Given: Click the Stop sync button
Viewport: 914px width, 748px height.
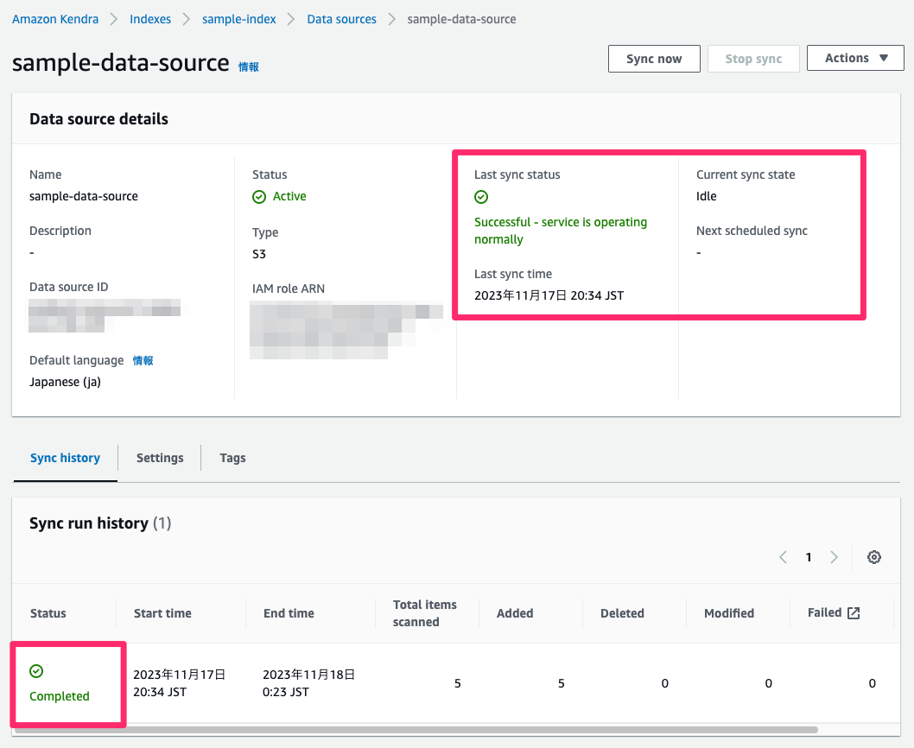Looking at the screenshot, I should (753, 59).
